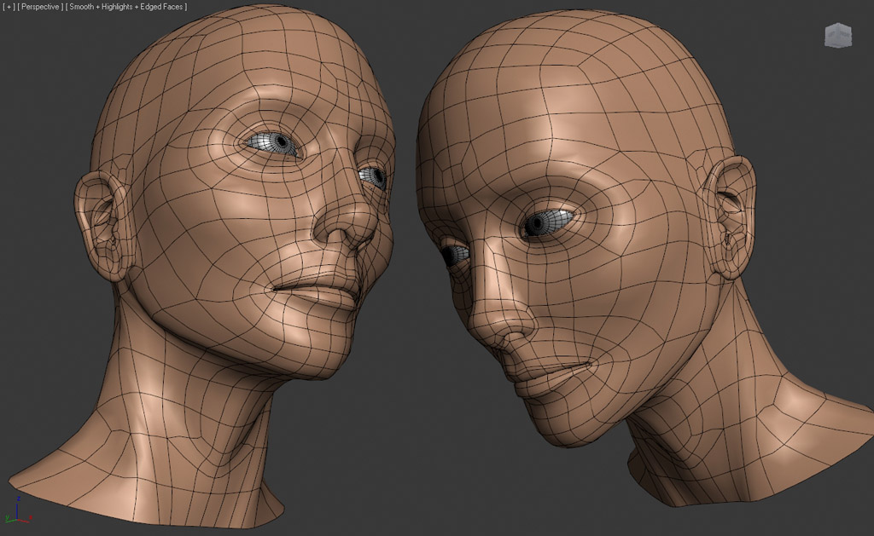Click the right head's lips
This screenshot has height=536, width=874.
point(555,367)
